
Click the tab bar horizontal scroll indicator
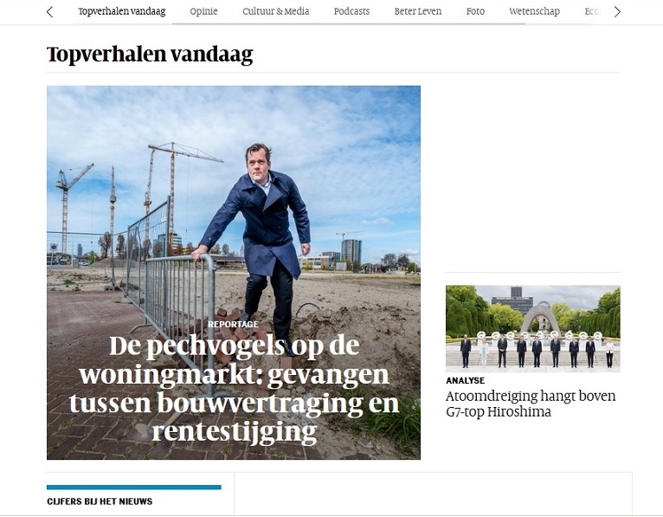349,23
